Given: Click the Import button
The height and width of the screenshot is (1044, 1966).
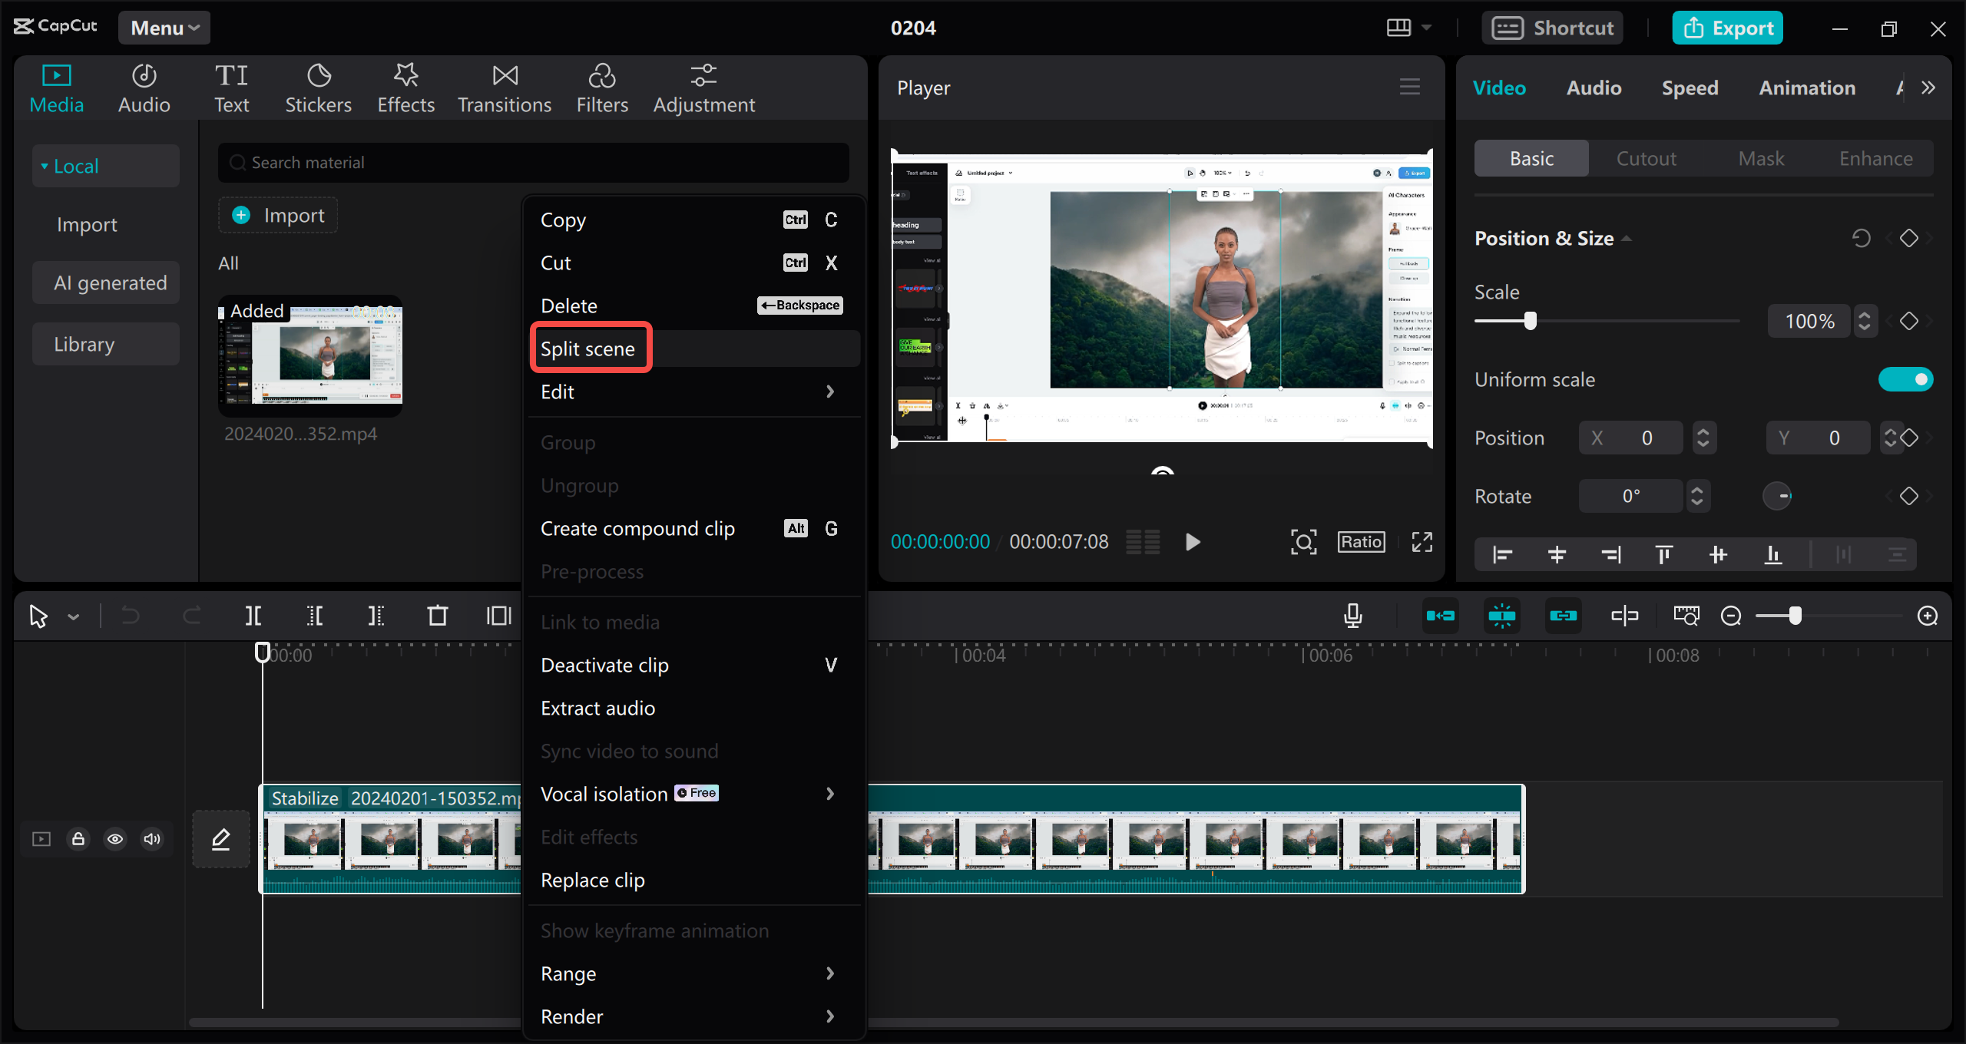Looking at the screenshot, I should 277,215.
